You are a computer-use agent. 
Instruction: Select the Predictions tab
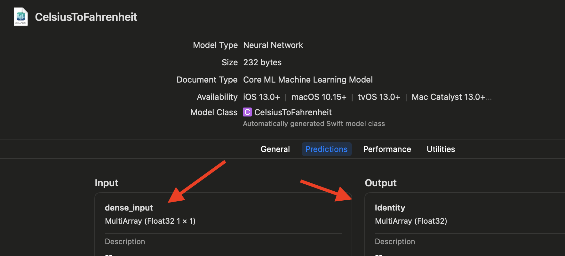point(326,149)
